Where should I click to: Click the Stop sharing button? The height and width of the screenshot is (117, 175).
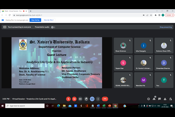[35, 20]
